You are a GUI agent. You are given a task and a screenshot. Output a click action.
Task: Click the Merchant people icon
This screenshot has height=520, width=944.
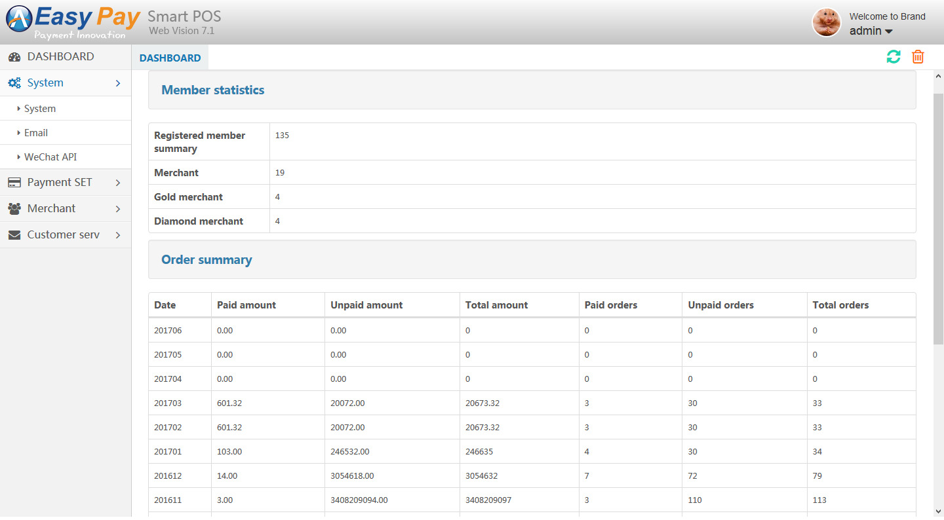pyautogui.click(x=14, y=209)
